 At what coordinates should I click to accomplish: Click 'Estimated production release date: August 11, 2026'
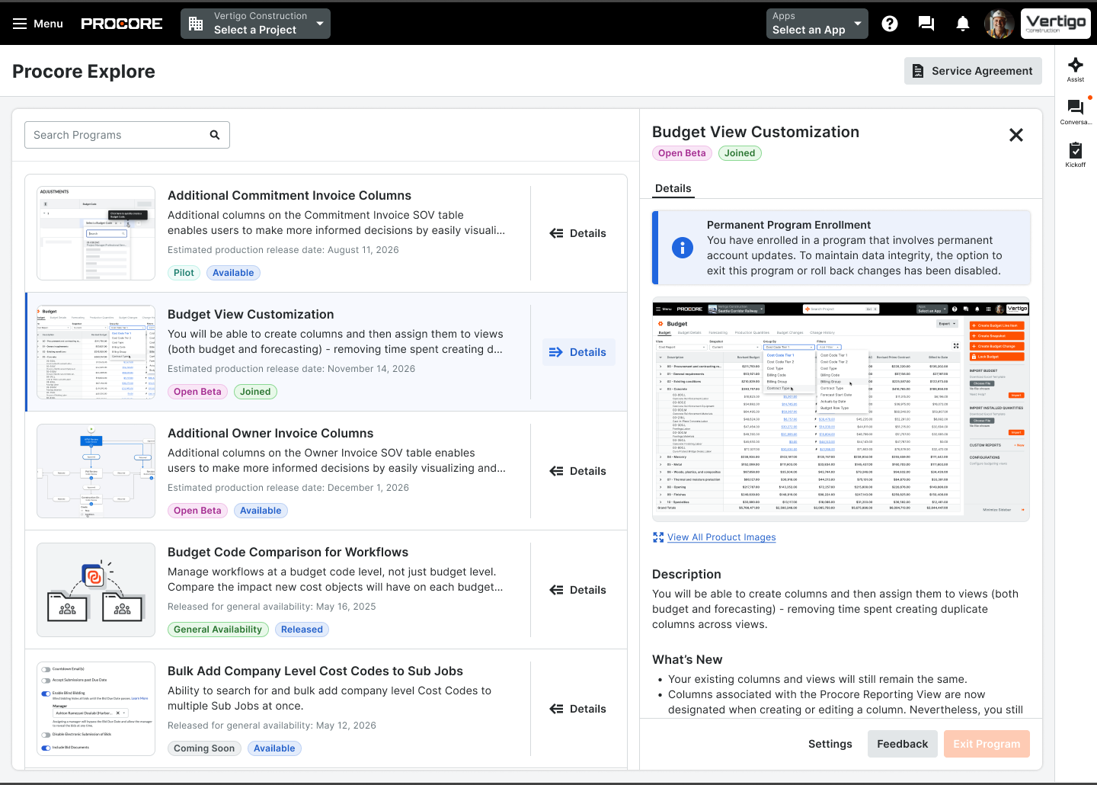[x=283, y=250]
